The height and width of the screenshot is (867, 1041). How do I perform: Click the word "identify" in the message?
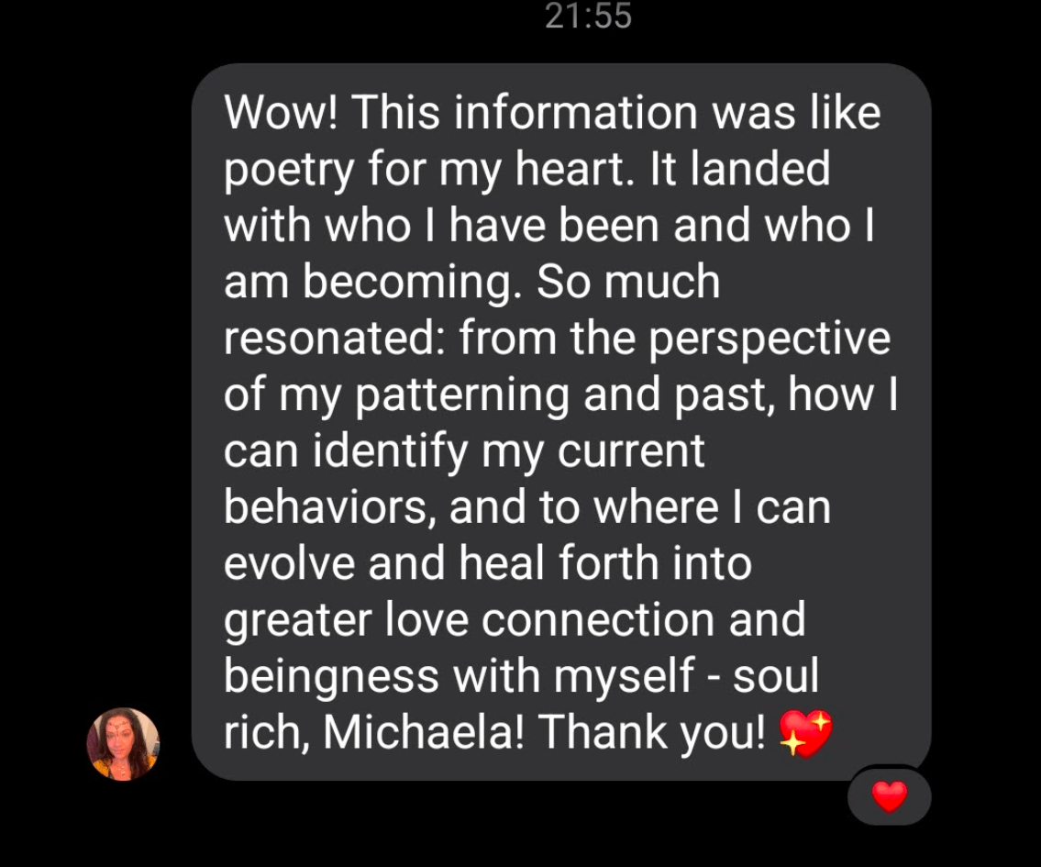tap(391, 452)
